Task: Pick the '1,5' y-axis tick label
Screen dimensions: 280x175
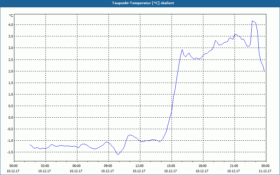Action: 11,83
